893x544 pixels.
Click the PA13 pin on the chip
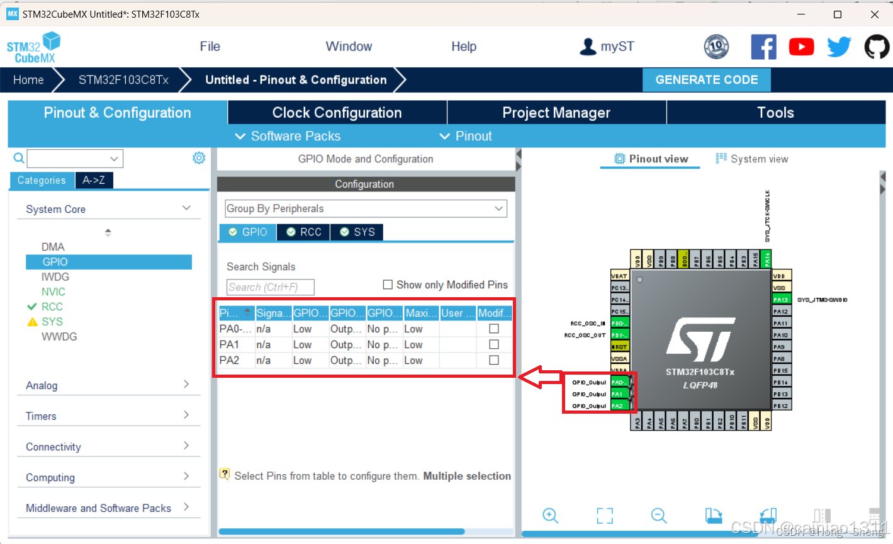click(781, 300)
